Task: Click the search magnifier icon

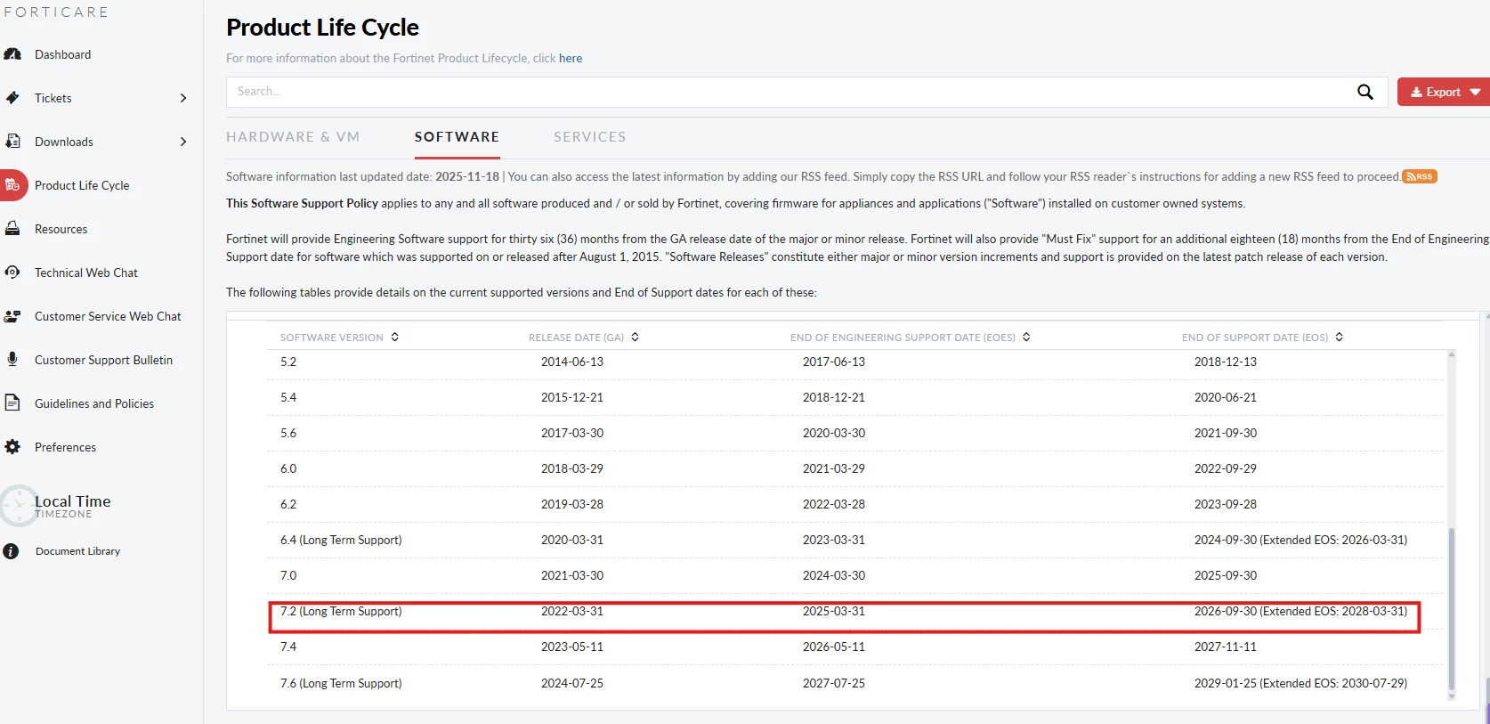Action: pos(1364,92)
